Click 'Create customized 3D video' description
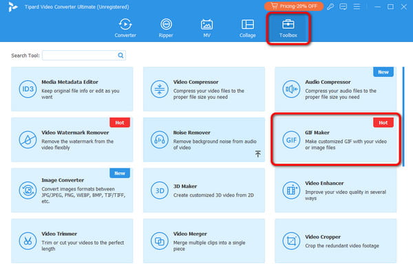Screen dimensions: 413x266 (x=213, y=195)
